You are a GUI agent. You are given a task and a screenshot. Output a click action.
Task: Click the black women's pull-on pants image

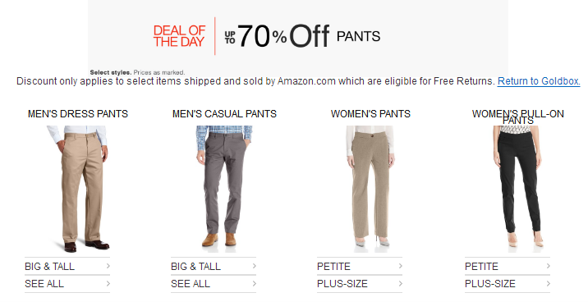tap(518, 189)
